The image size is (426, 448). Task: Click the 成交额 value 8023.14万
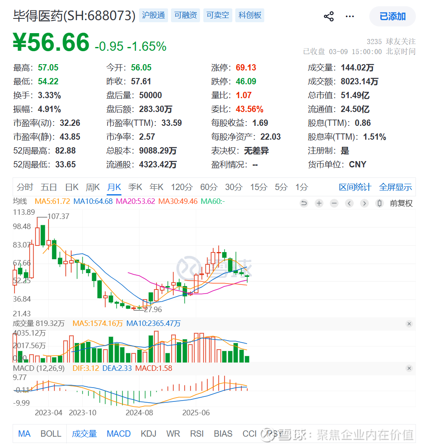click(359, 82)
